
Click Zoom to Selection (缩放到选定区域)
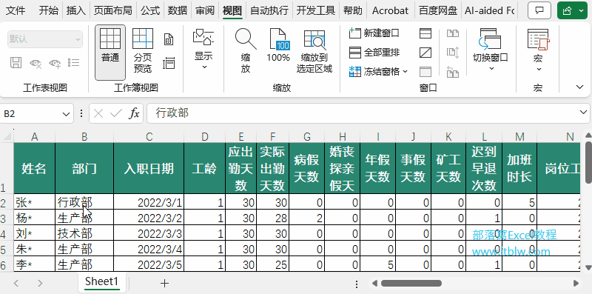pos(314,50)
